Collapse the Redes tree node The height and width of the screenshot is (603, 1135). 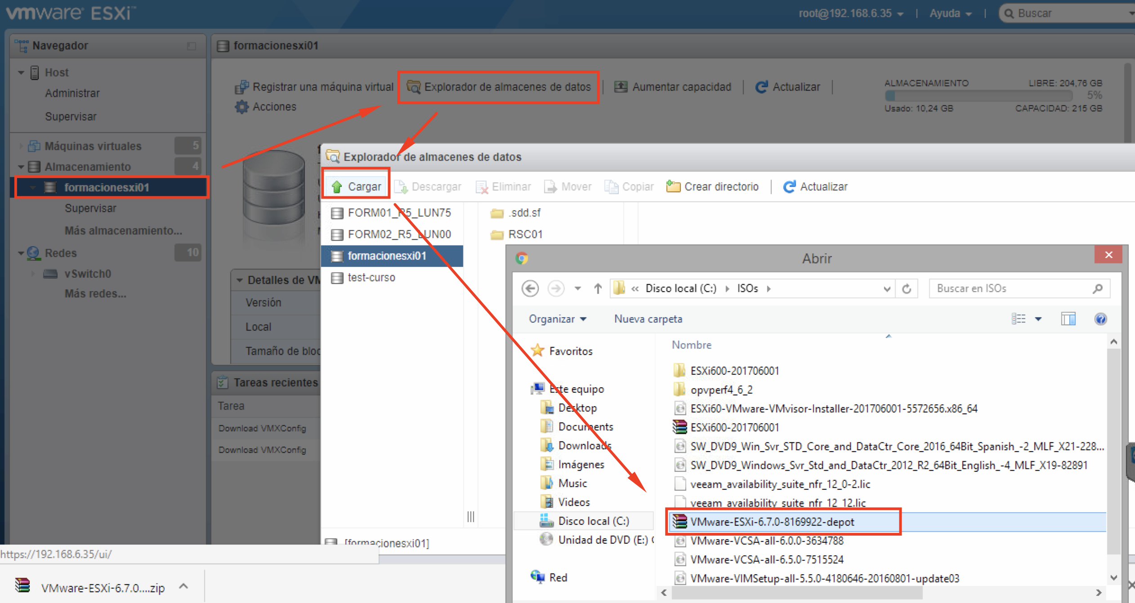[21, 253]
